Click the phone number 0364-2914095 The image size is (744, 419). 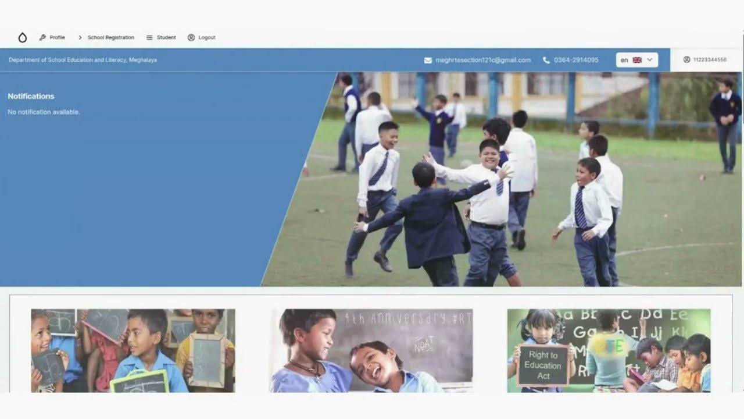(576, 60)
